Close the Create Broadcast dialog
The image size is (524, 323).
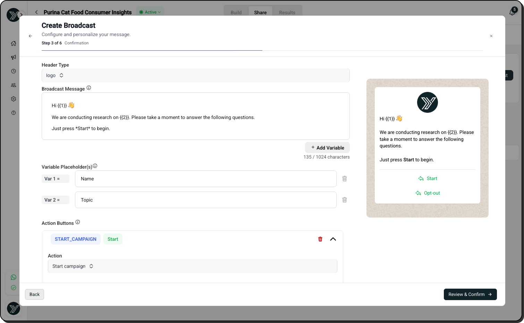tap(491, 36)
